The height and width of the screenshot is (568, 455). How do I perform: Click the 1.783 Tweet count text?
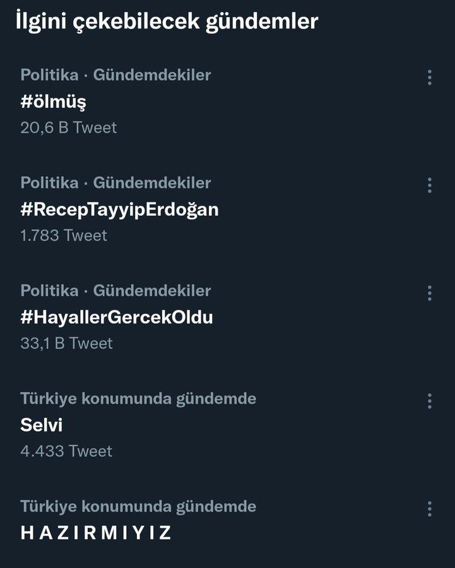point(64,235)
